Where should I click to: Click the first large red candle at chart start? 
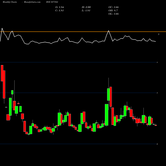pos(2,73)
